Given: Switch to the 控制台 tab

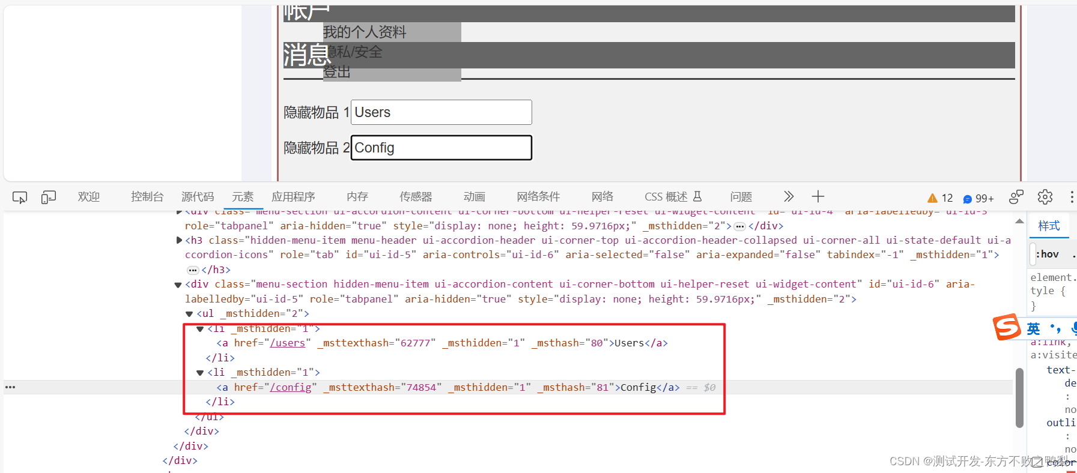Looking at the screenshot, I should [147, 197].
